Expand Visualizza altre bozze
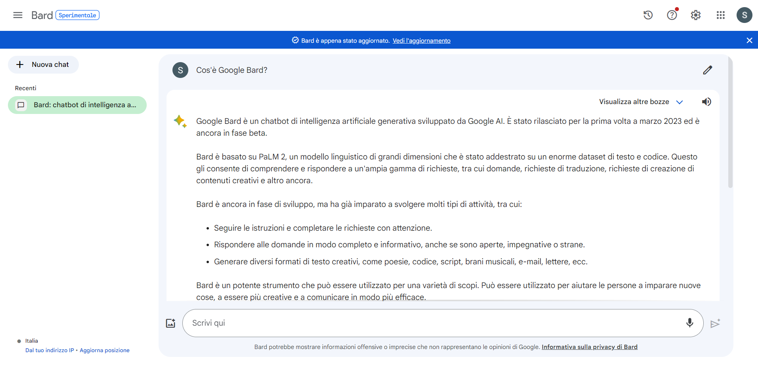This screenshot has height=368, width=758. (x=641, y=102)
